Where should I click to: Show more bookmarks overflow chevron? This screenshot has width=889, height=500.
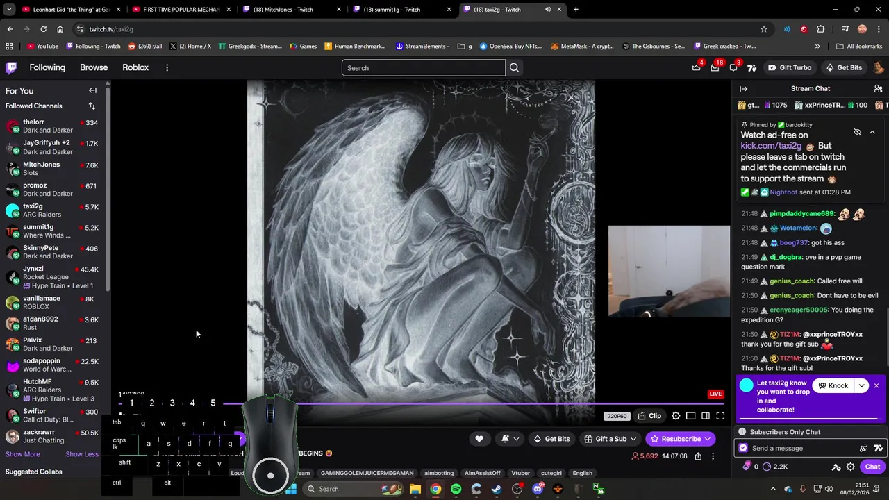[817, 47]
